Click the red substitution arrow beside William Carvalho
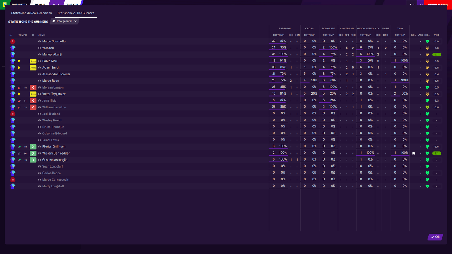 click(34, 107)
